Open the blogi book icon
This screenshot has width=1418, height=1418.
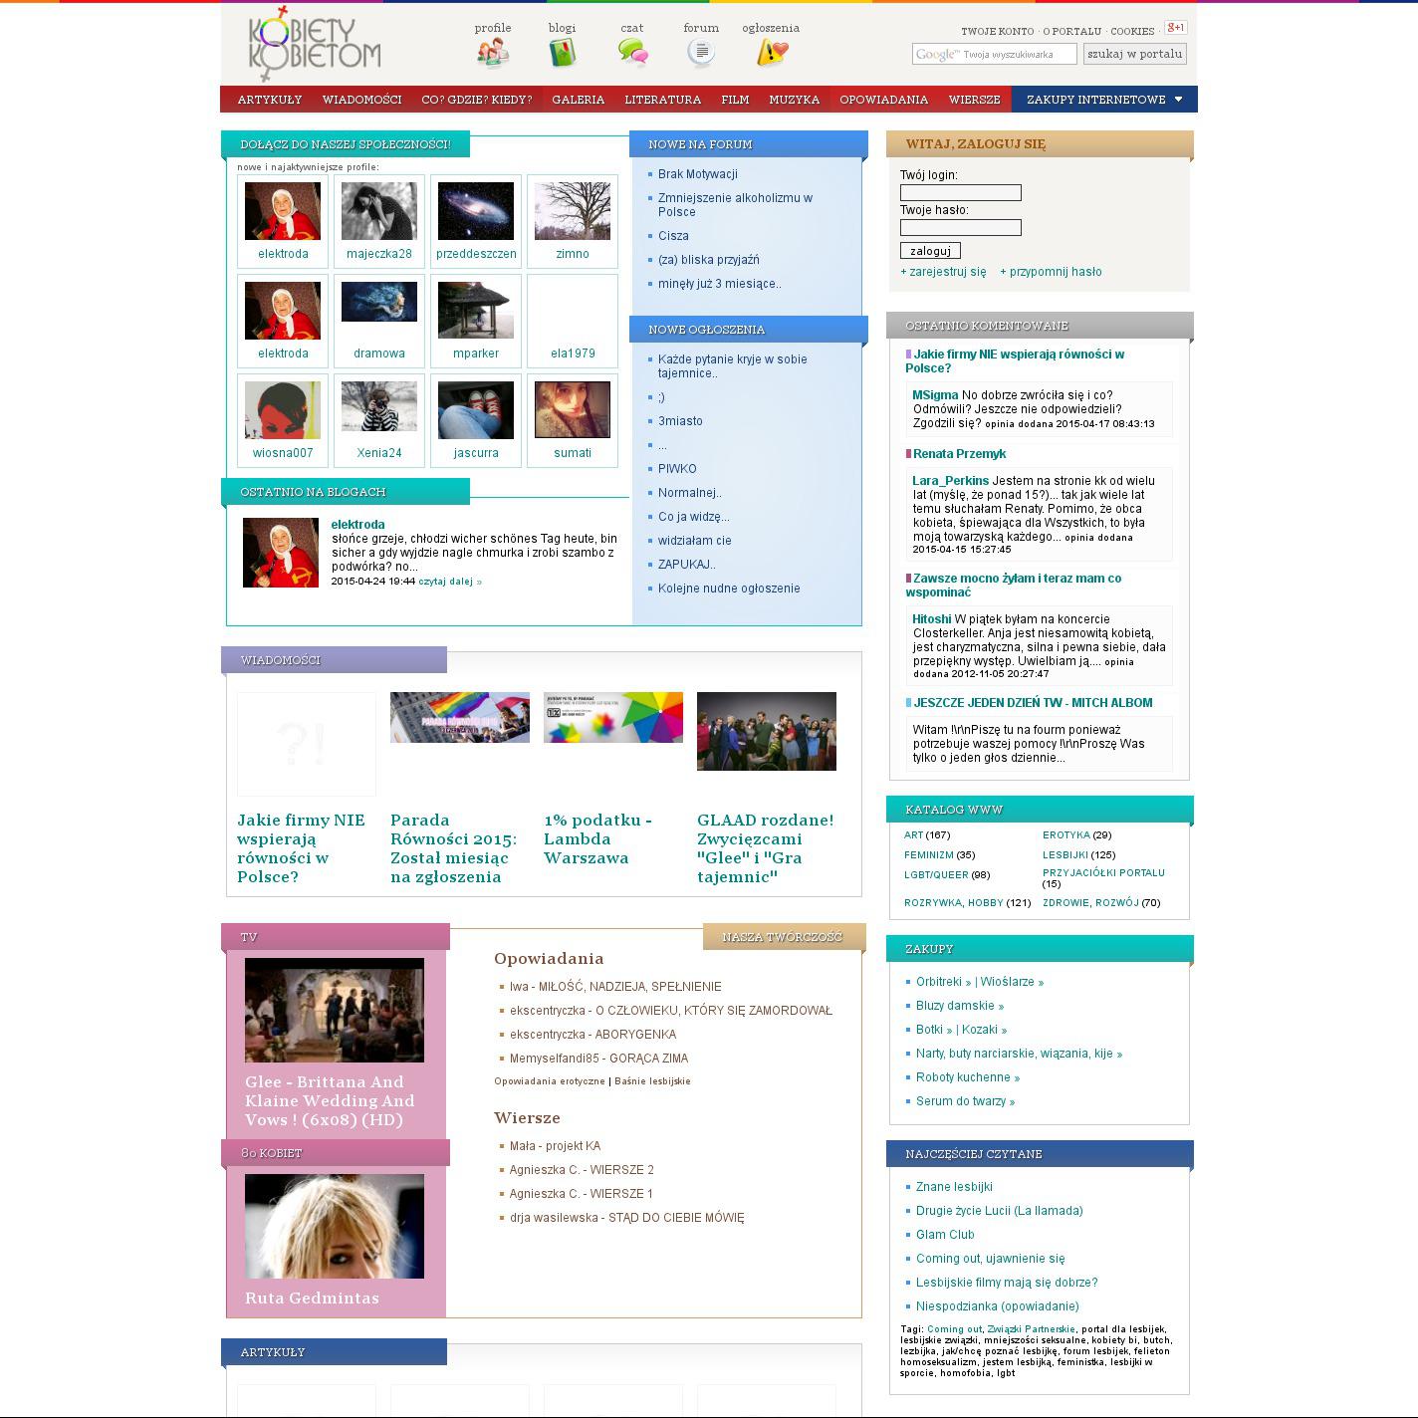point(562,53)
